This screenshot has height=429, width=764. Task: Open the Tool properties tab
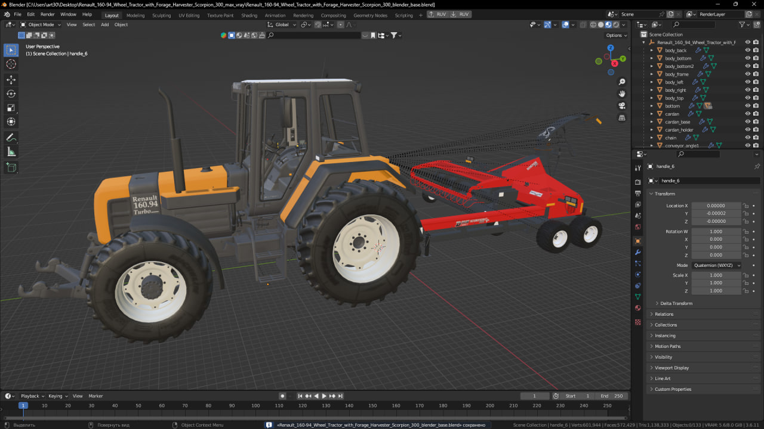pyautogui.click(x=638, y=168)
